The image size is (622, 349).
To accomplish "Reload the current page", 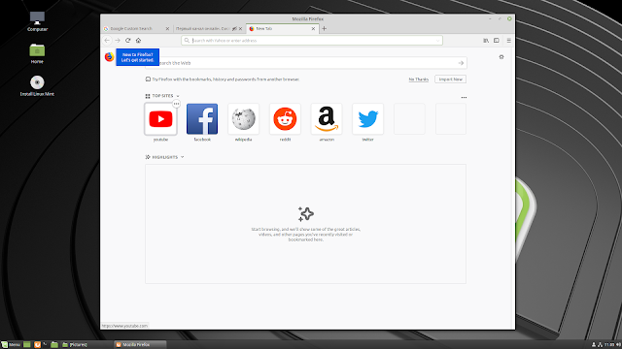I will [127, 41].
